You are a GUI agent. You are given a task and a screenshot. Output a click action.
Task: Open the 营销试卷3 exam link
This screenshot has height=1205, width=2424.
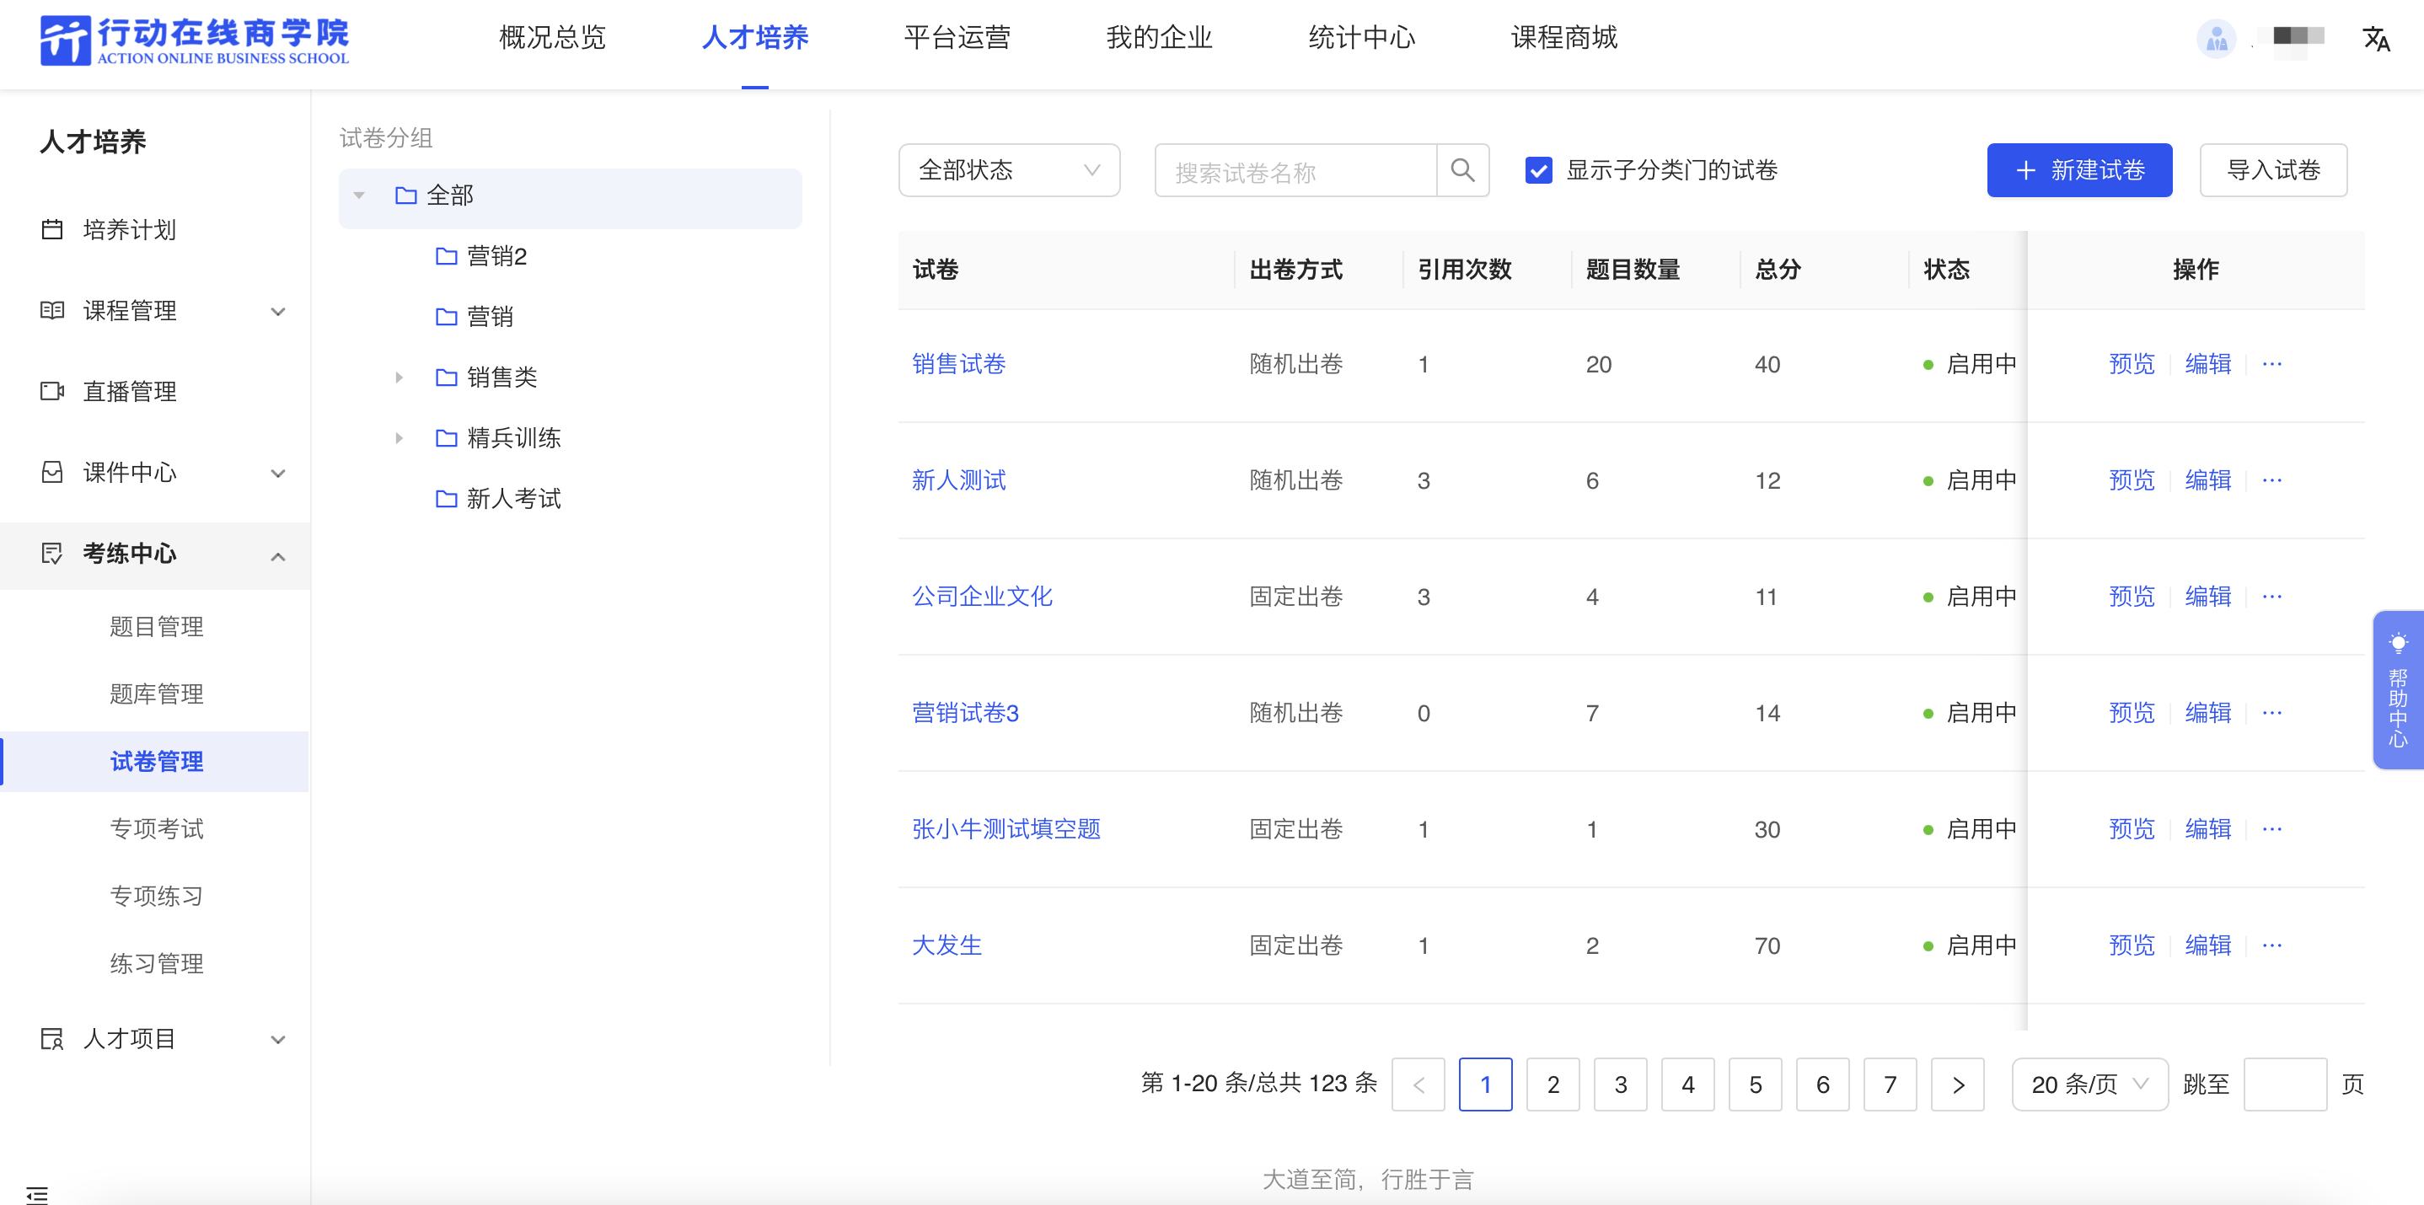(965, 713)
